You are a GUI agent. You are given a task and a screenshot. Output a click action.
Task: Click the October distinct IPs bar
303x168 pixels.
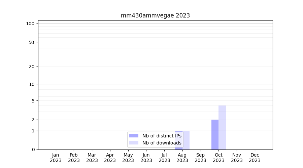tap(215, 134)
